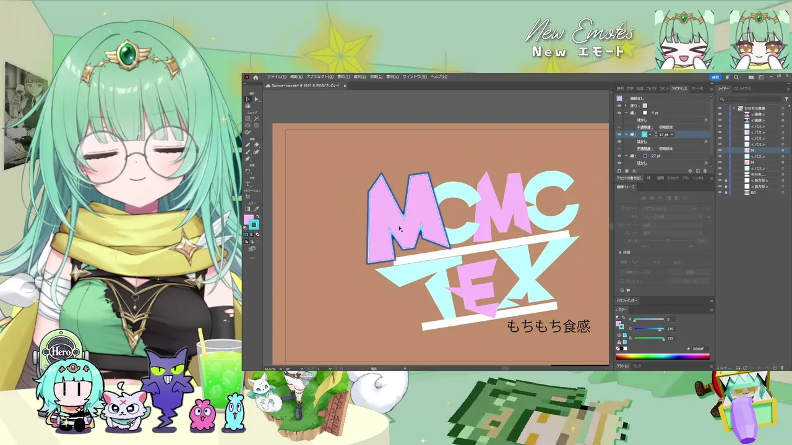Select the Selection (black arrow) tool
The width and height of the screenshot is (792, 445).
247,99
